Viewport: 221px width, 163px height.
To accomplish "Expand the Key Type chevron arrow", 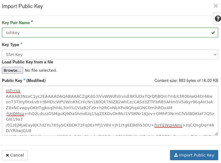I will (215, 55).
